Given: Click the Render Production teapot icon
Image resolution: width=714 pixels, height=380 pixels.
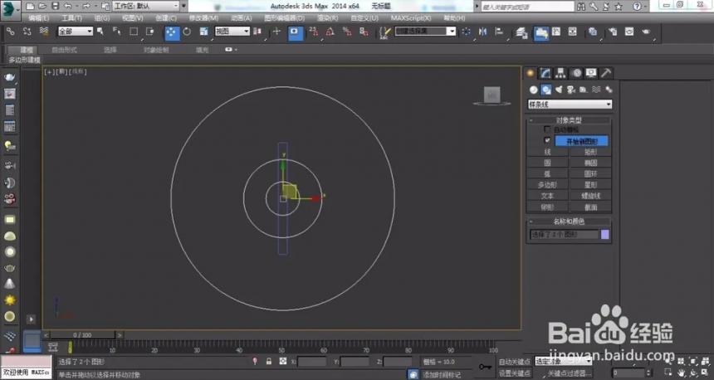Looking at the screenshot, I should pos(646,32).
